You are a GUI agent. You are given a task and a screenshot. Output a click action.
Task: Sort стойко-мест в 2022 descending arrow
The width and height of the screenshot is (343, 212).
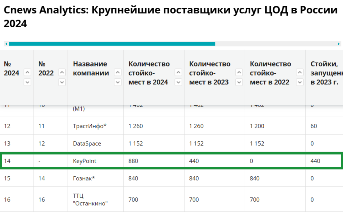tap(300, 82)
